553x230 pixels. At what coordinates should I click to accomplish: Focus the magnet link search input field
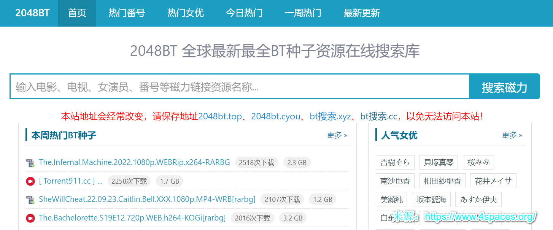click(240, 87)
